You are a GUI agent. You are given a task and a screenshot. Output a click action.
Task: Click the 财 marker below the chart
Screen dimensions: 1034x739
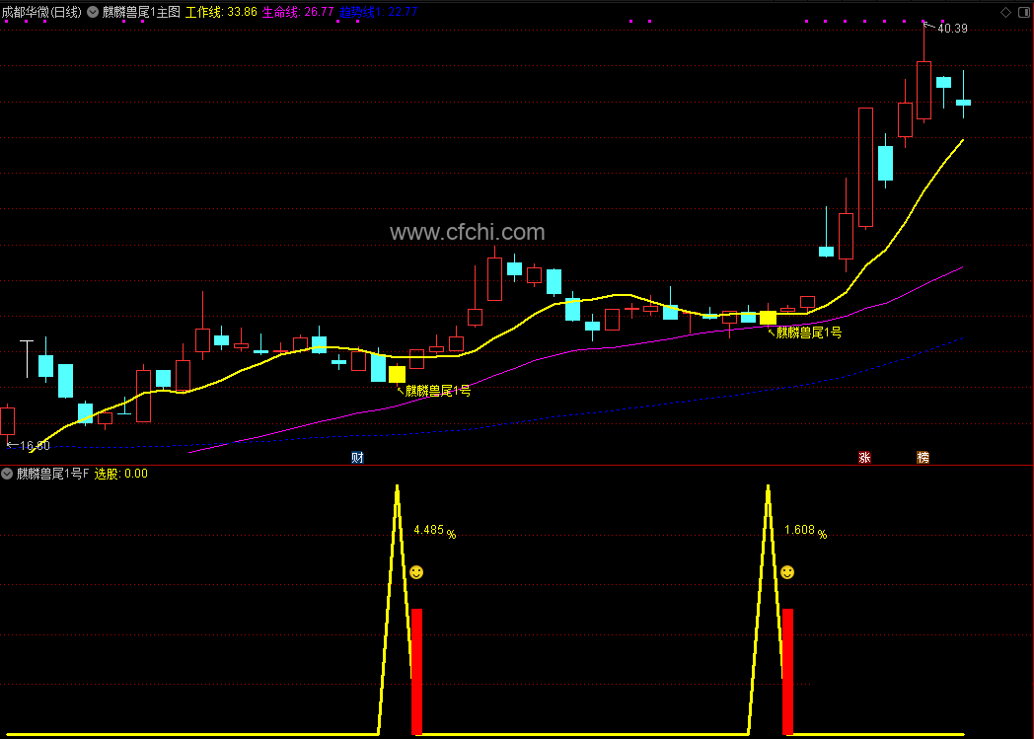click(357, 458)
